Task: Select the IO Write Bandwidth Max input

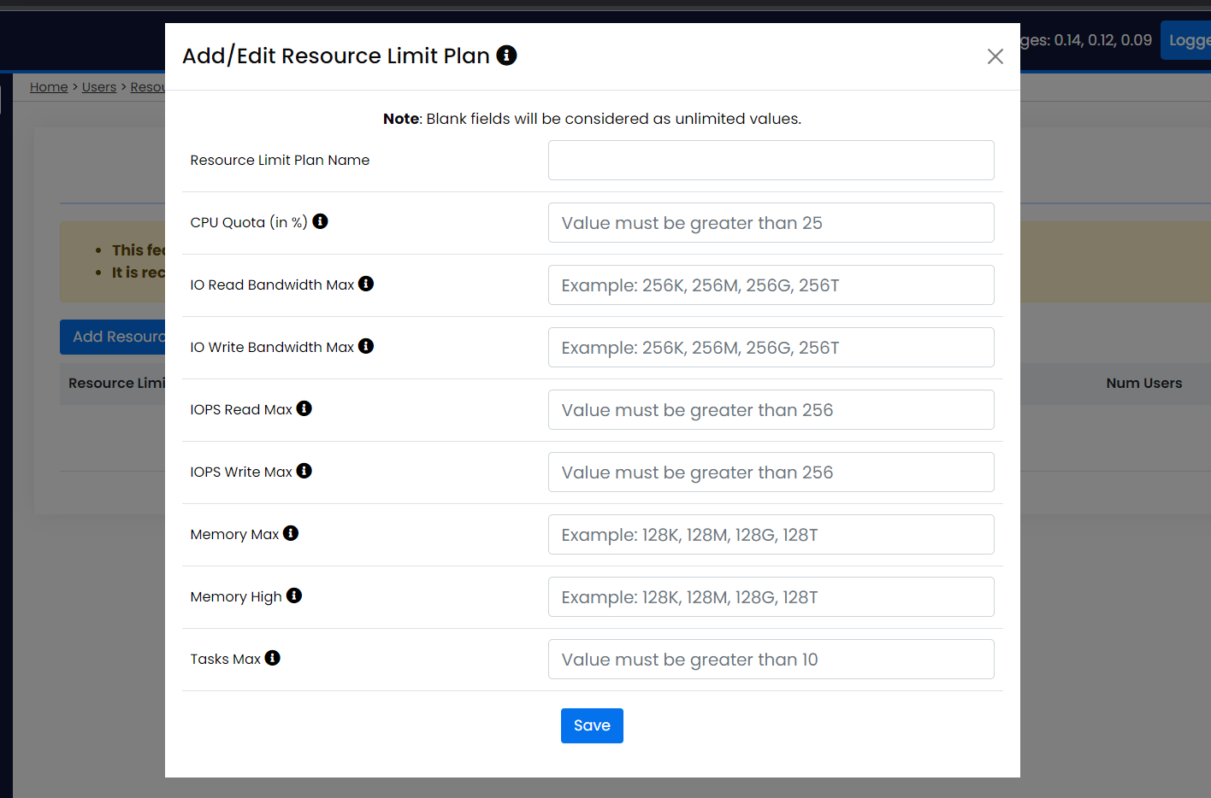Action: (x=771, y=348)
